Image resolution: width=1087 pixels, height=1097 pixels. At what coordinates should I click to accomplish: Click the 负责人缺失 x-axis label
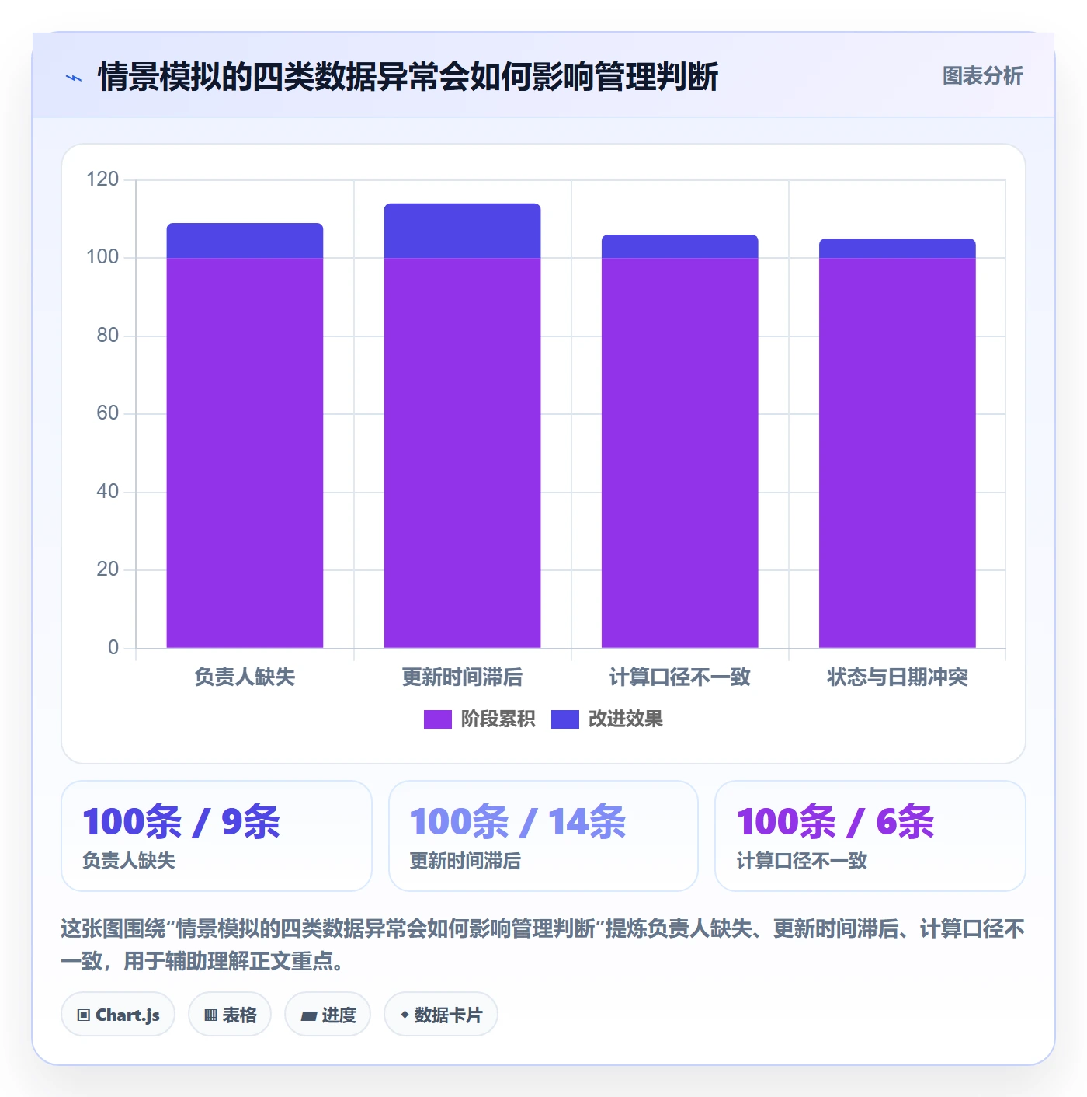tap(245, 677)
